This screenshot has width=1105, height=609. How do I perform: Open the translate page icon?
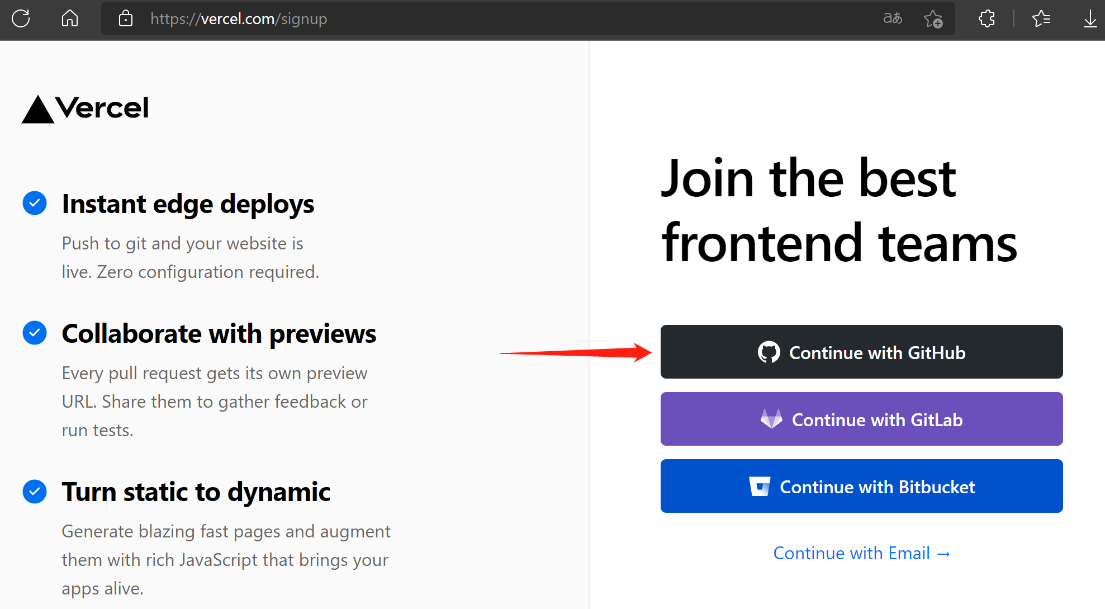(893, 18)
